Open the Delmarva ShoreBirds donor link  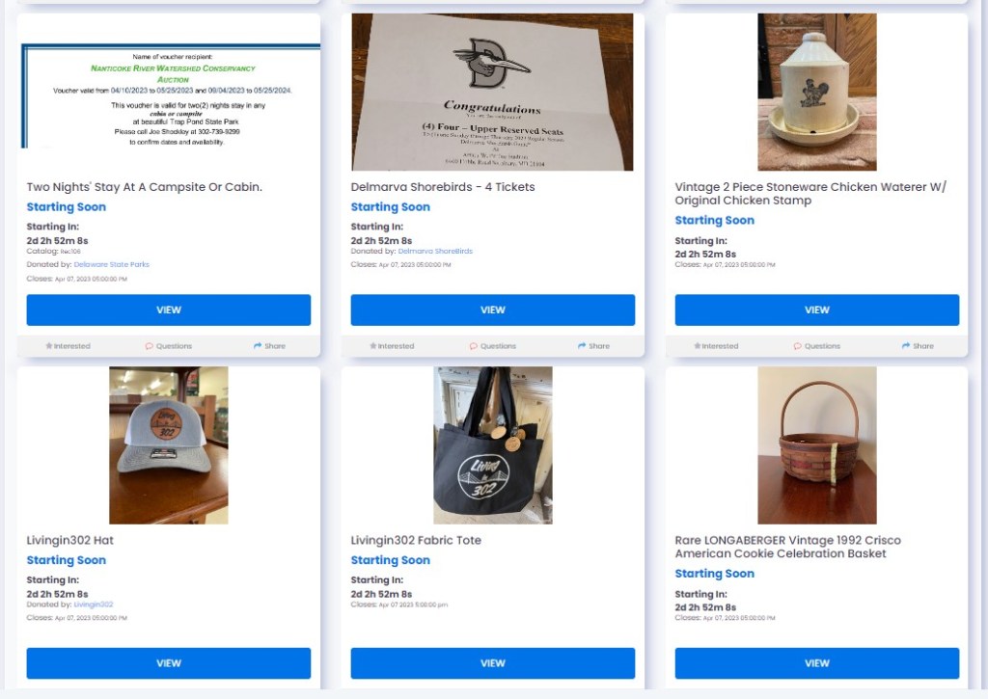[435, 251]
